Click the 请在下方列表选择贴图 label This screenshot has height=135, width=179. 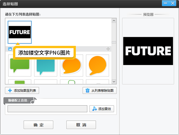point(23,14)
